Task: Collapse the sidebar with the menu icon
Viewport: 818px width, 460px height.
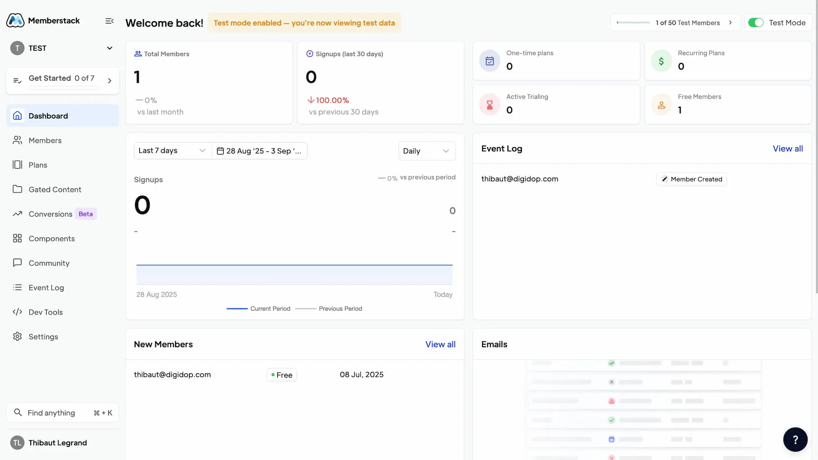Action: point(109,21)
